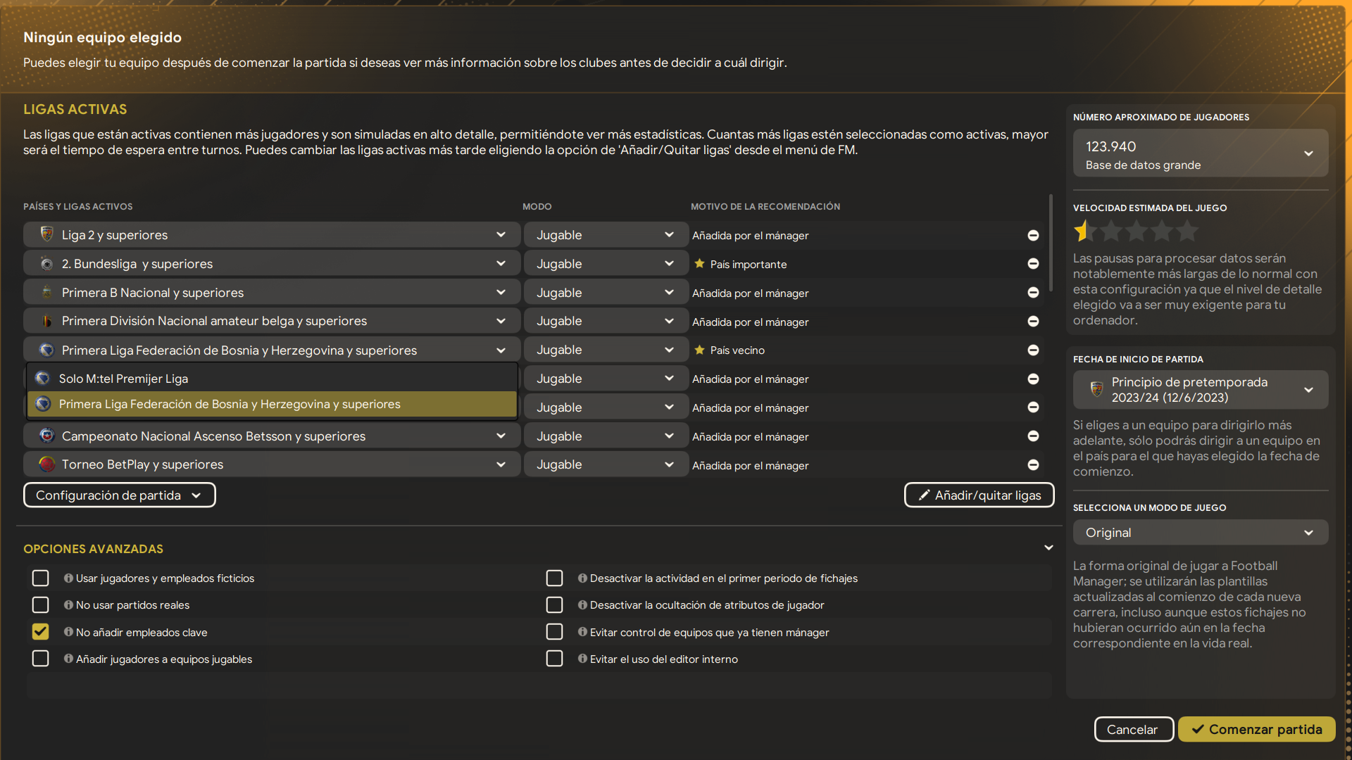Click the estimated game speed star rating
The width and height of the screenshot is (1352, 760).
tap(1137, 231)
